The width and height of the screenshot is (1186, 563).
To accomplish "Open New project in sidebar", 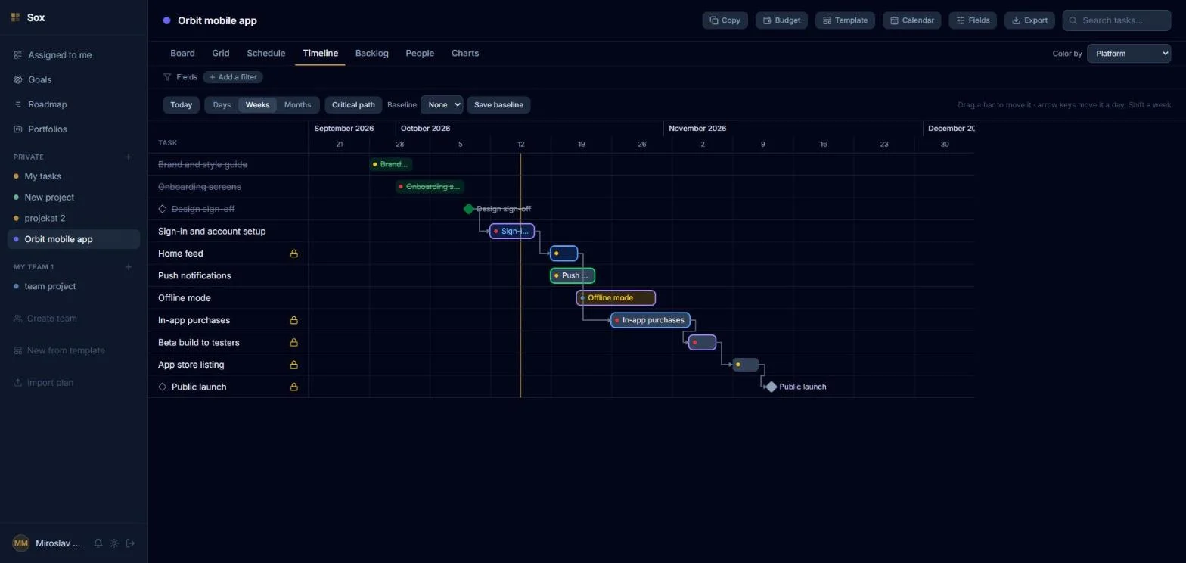I will pyautogui.click(x=73, y=198).
